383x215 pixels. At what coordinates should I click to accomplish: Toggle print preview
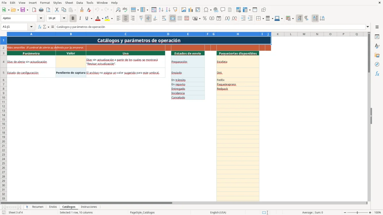[48, 10]
